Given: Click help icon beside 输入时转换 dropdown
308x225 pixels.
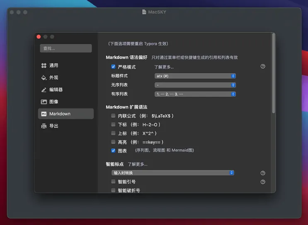Looking at the screenshot, I should pos(263,173).
